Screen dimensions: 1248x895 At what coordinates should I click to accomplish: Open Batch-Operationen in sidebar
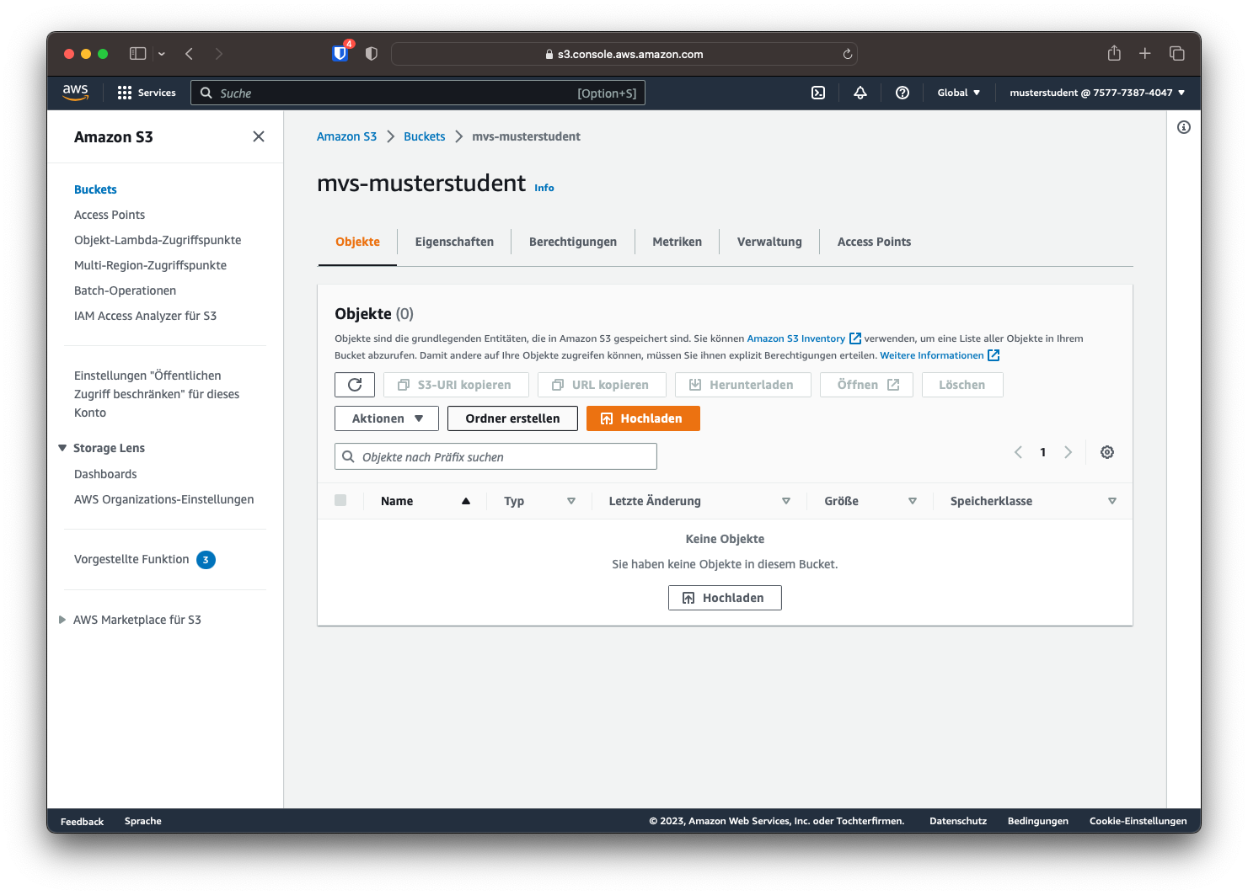click(125, 290)
